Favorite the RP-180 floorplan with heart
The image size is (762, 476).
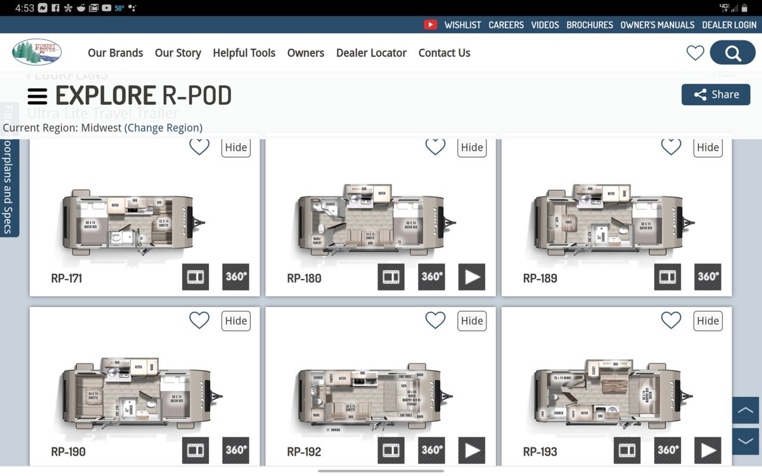(435, 146)
